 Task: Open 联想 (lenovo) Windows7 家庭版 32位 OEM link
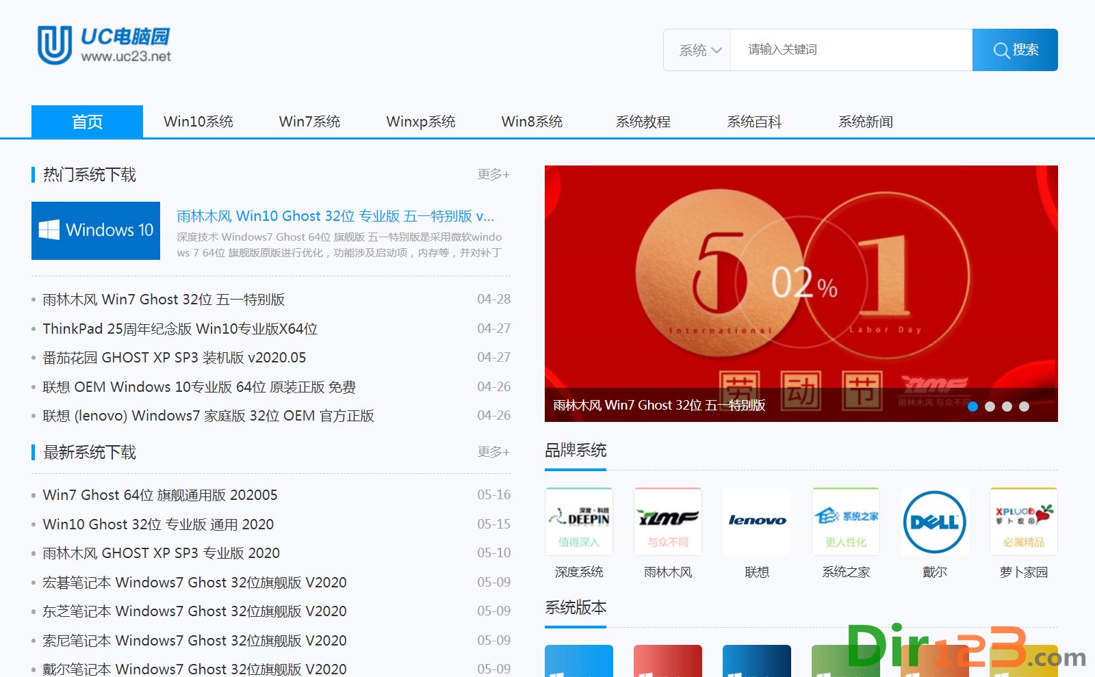tap(209, 416)
